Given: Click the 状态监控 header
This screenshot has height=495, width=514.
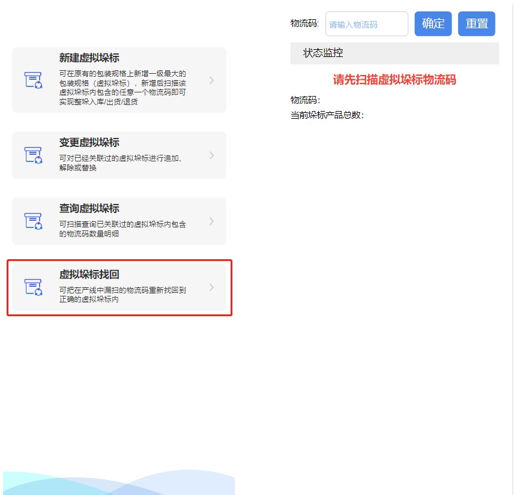Looking at the screenshot, I should click(395, 53).
